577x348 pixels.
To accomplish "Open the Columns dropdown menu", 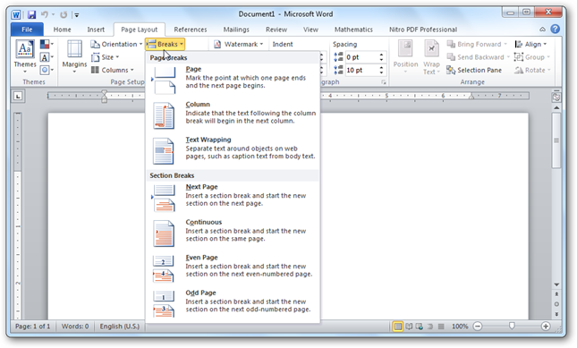I will pyautogui.click(x=113, y=70).
